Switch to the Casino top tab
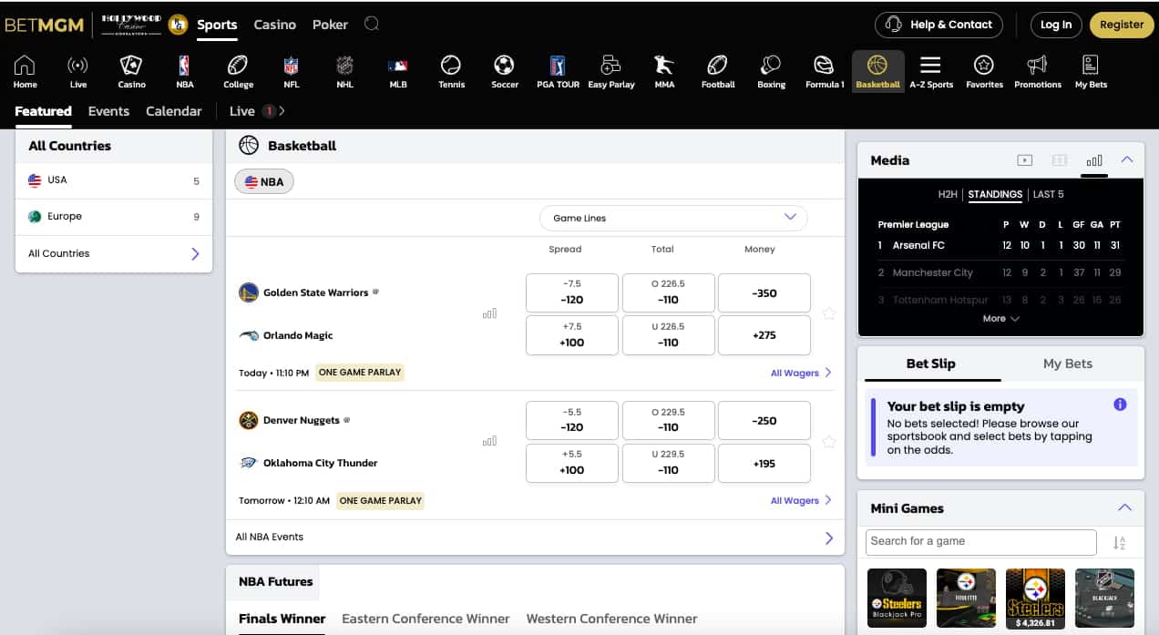 click(x=274, y=25)
